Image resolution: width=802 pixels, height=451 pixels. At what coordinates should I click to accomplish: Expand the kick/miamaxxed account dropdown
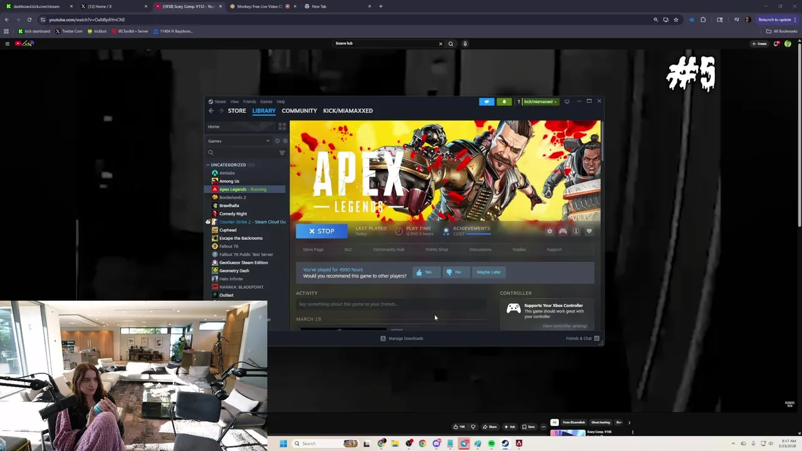(540, 101)
